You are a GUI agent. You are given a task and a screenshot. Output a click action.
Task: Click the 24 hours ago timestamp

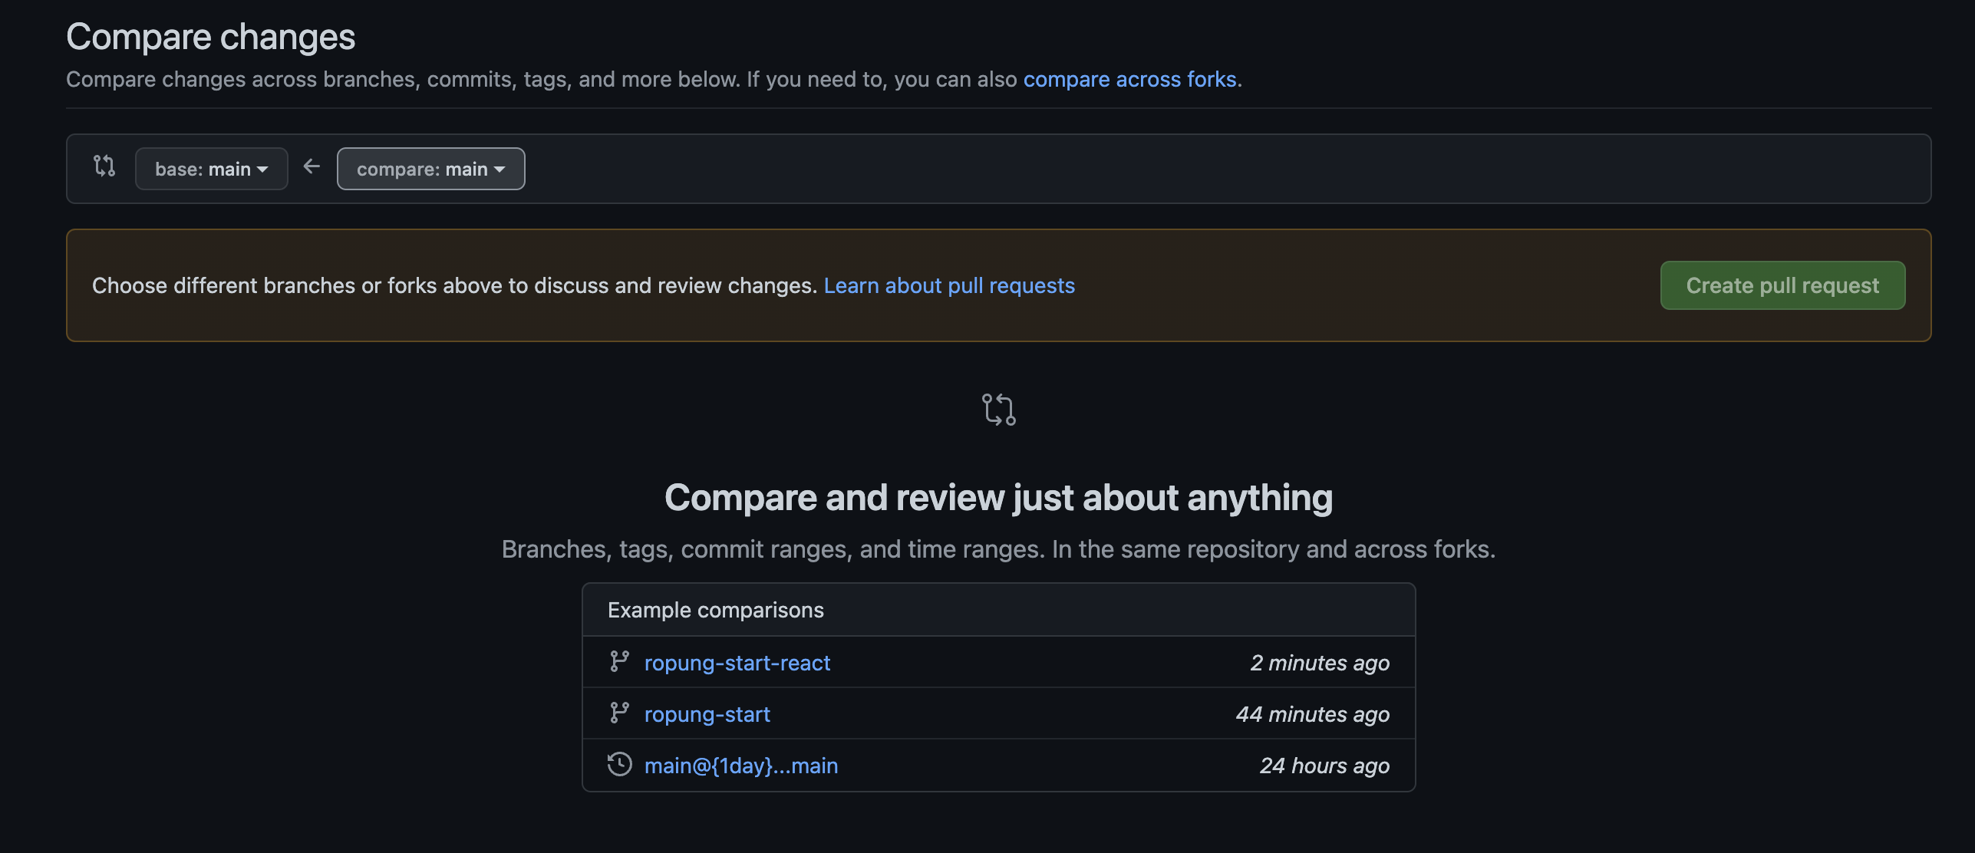1324,766
